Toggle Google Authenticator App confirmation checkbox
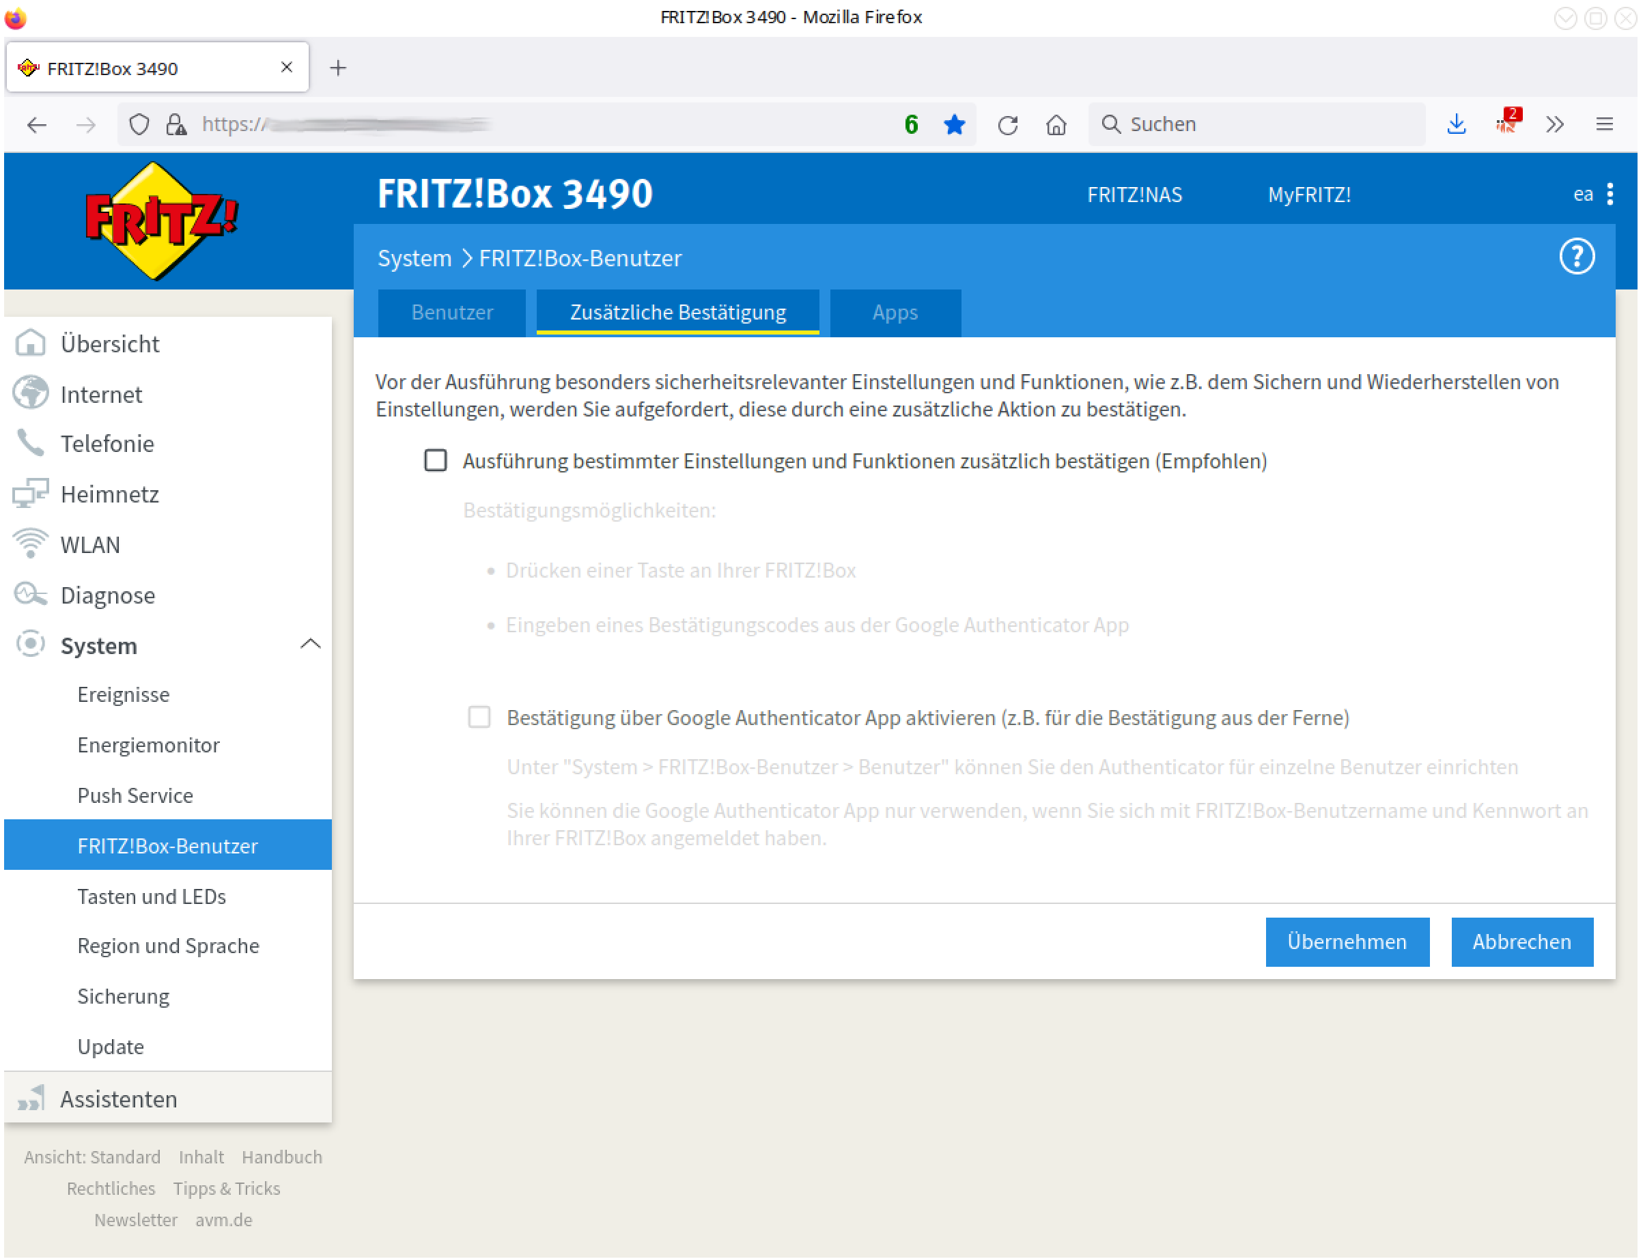The image size is (1643, 1259). pos(479,717)
